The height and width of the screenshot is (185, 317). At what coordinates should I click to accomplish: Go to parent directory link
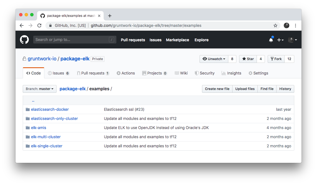coord(33,101)
